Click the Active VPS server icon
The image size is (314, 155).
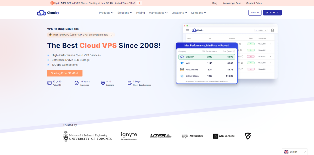tap(49, 83)
